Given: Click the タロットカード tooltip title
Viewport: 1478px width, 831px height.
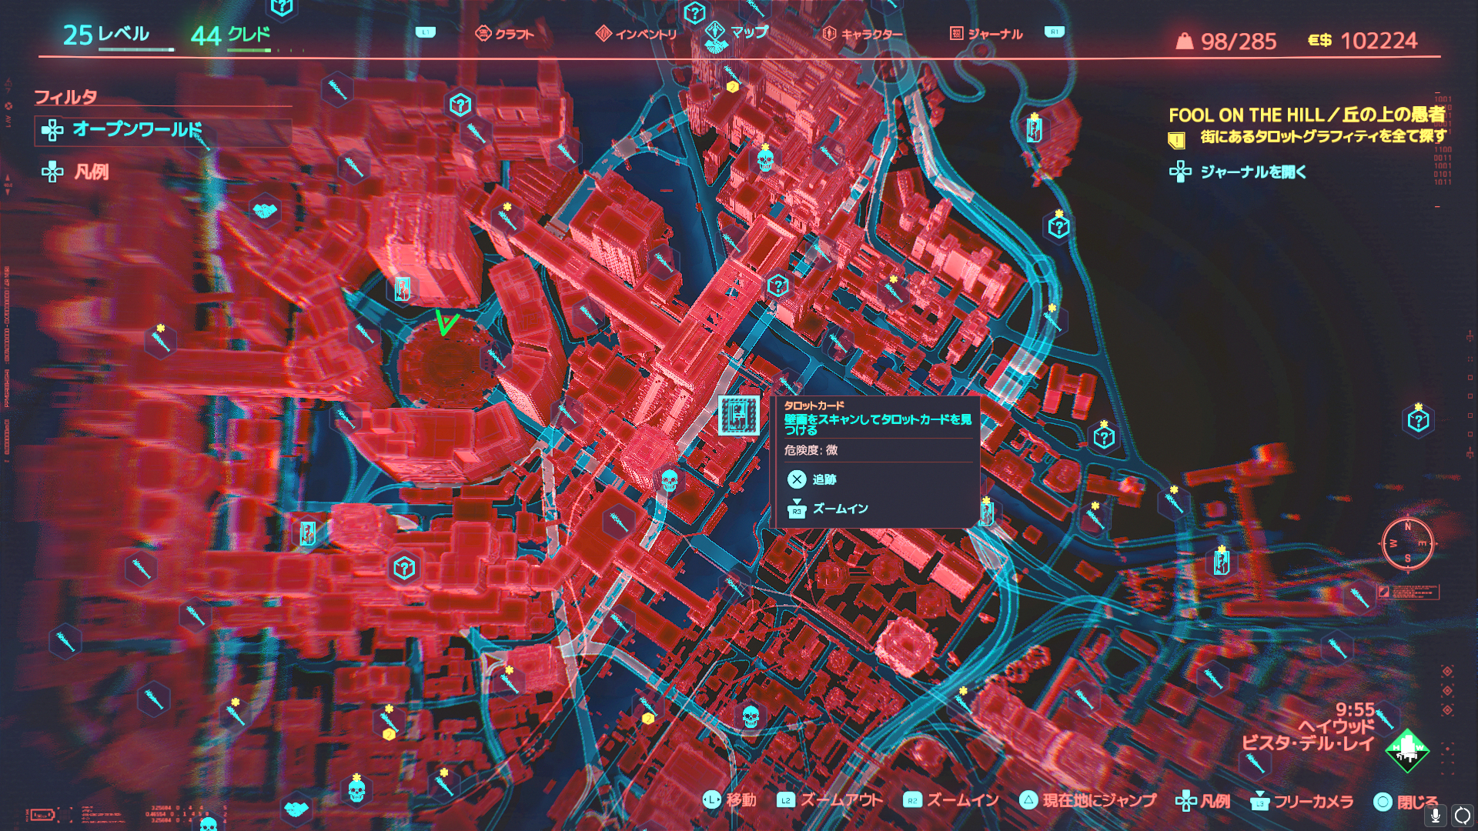Looking at the screenshot, I should point(814,405).
